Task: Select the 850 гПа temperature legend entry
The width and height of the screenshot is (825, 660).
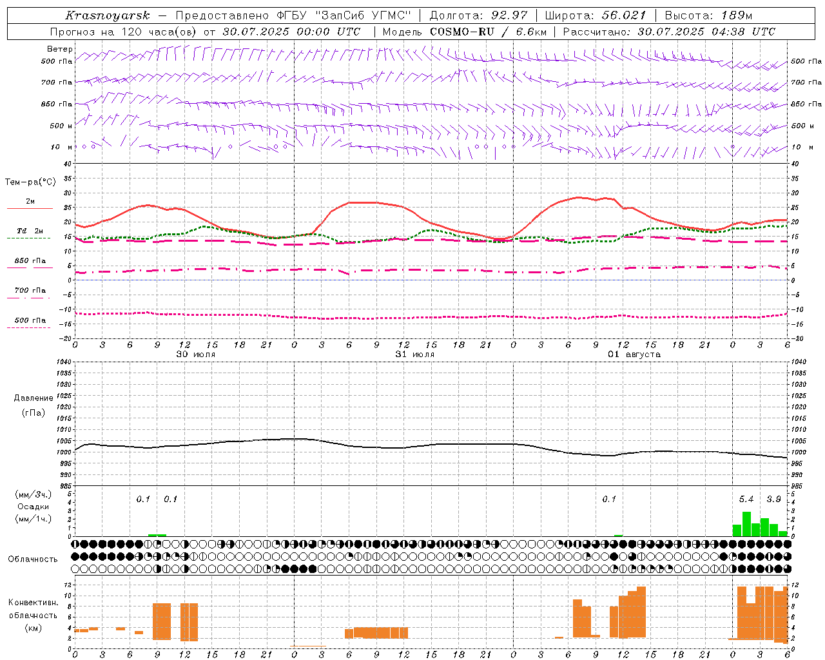Action: tap(30, 261)
